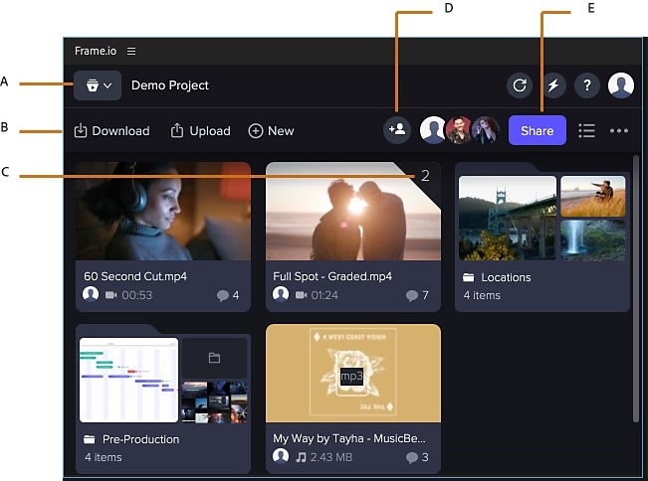
Task: Click the comment icon on My Way by Tayha
Action: 412,457
